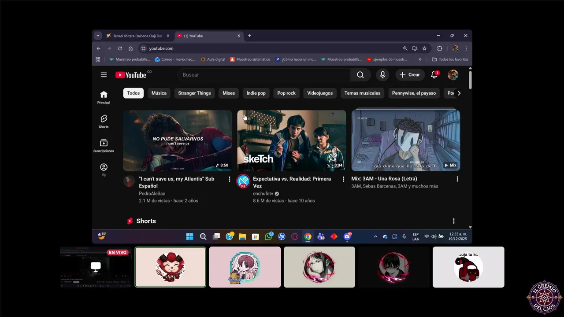564x317 pixels.
Task: View site information icon beside youtube.com
Action: (143, 48)
